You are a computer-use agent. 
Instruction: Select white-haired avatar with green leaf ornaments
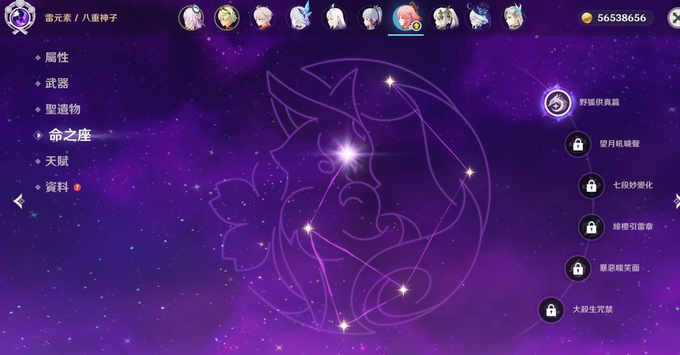pyautogui.click(x=443, y=18)
